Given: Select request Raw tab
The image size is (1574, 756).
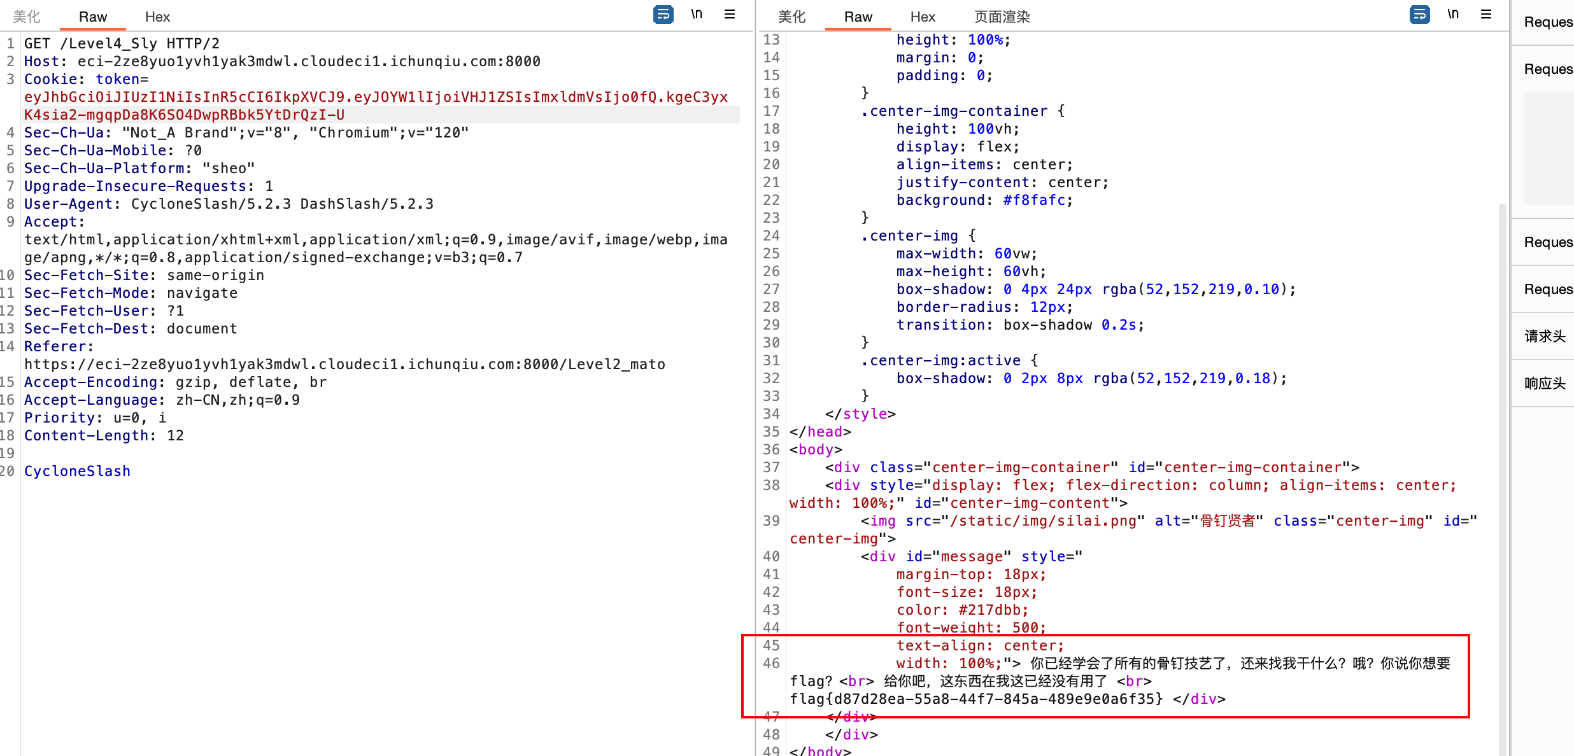Looking at the screenshot, I should (93, 17).
